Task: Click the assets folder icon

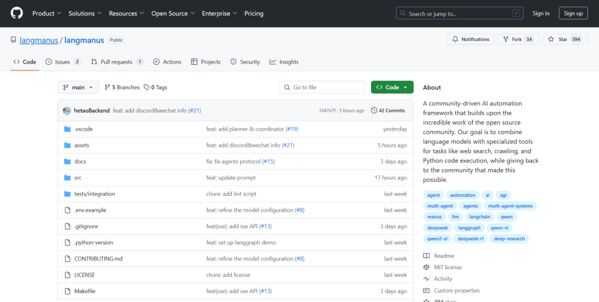Action: [68, 145]
